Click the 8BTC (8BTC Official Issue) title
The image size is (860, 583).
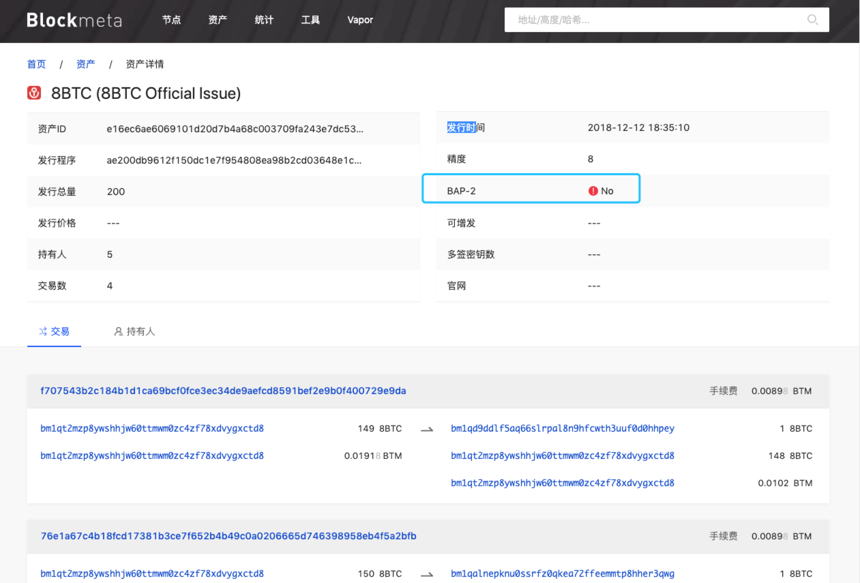tap(146, 93)
